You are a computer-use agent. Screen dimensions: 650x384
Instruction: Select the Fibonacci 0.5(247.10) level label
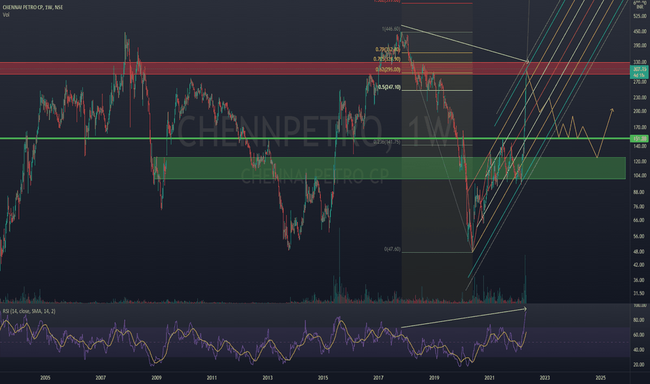point(389,87)
